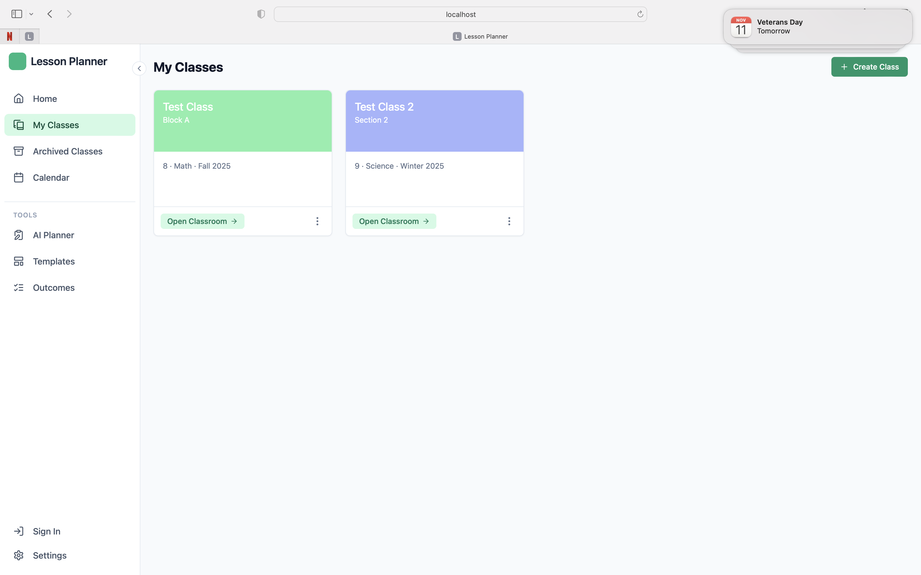Screen dimensions: 921x575
Task: Go to Templates tool
Action: [53, 261]
